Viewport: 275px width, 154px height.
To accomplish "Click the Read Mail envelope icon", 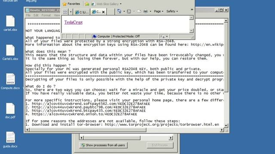I will pyautogui.click(x=139, y=12).
